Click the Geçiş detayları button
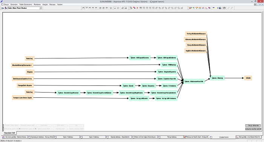Image resolution: width=264 pixels, height=142 pixels. 253,126
